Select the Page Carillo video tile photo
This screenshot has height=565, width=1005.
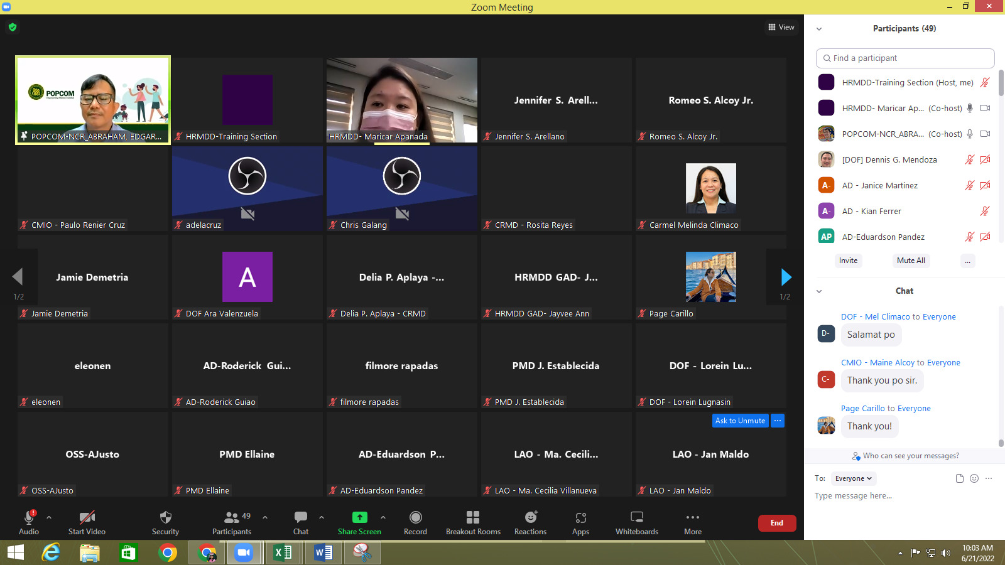coord(711,277)
